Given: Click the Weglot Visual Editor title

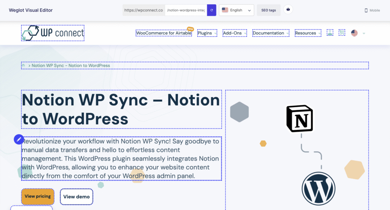Looking at the screenshot, I should [x=30, y=10].
